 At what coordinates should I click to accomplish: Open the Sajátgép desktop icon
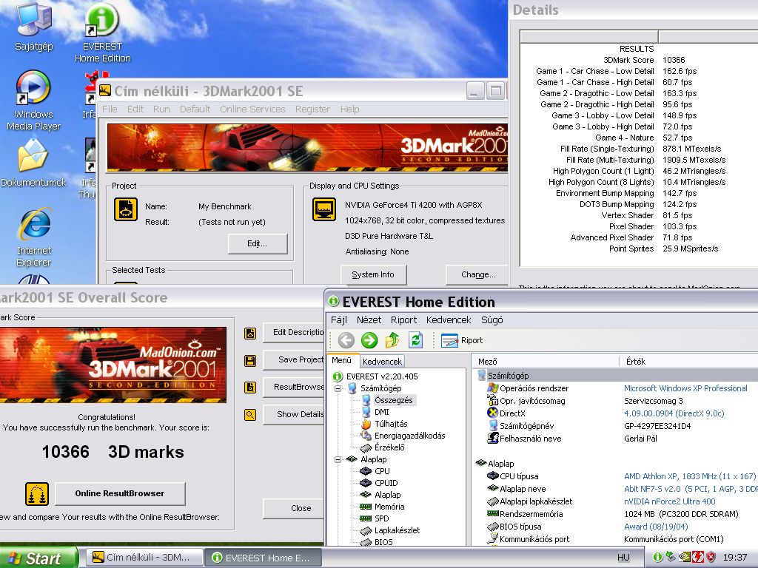tap(34, 27)
